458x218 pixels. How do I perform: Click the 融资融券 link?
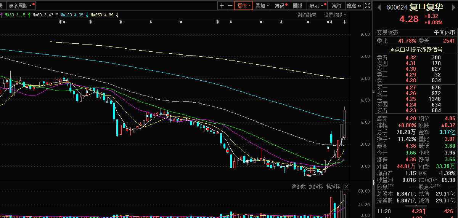coord(307,15)
